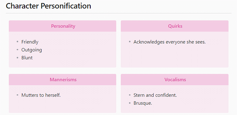
Task: Click the bullet beside Mutters to herself
Action: (x=17, y=95)
